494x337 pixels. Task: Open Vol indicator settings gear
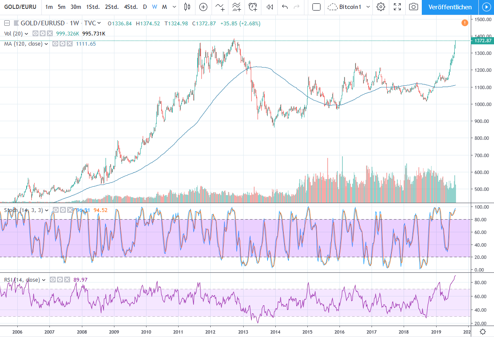[x=43, y=33]
